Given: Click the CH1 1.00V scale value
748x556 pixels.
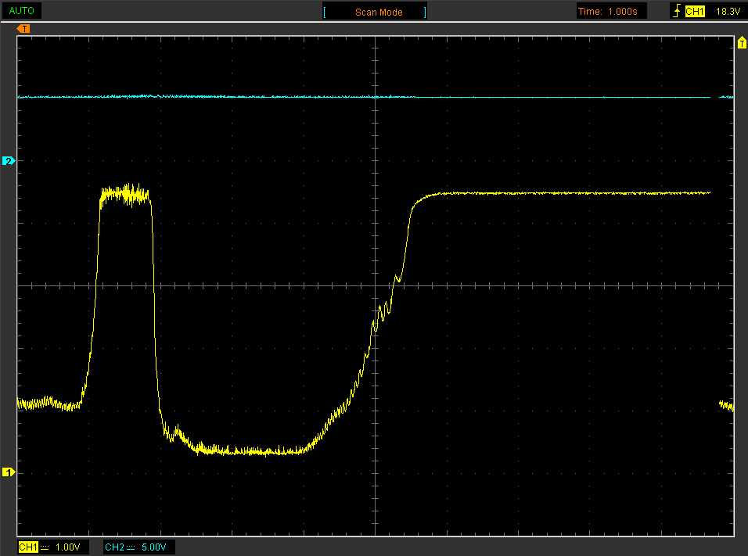Looking at the screenshot, I should 68,547.
